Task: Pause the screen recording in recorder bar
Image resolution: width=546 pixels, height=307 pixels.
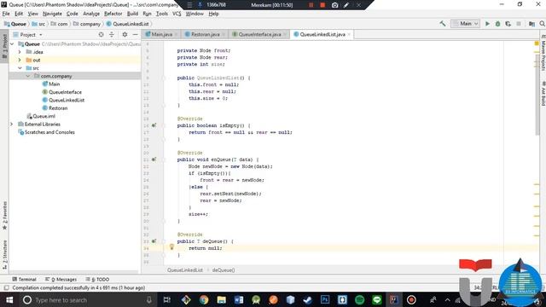Action: click(x=311, y=5)
